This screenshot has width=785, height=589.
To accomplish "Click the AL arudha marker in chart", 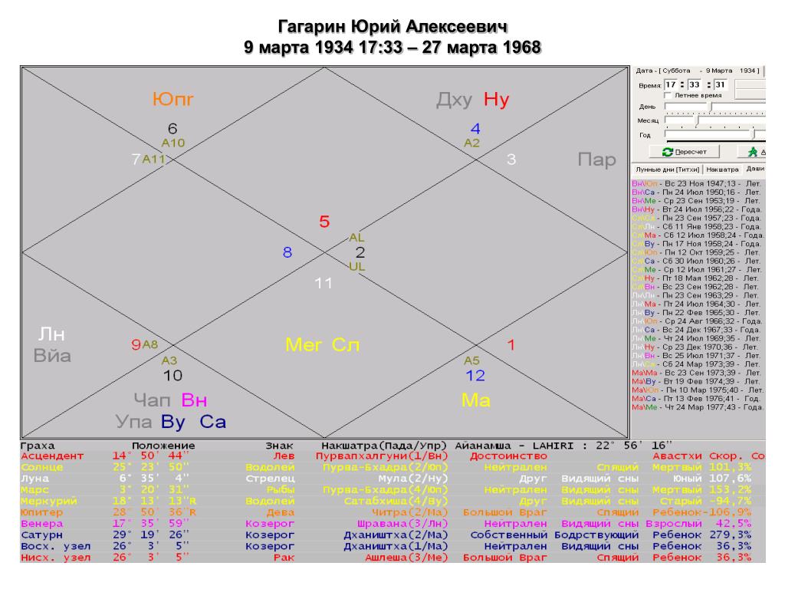I will pyautogui.click(x=356, y=238).
